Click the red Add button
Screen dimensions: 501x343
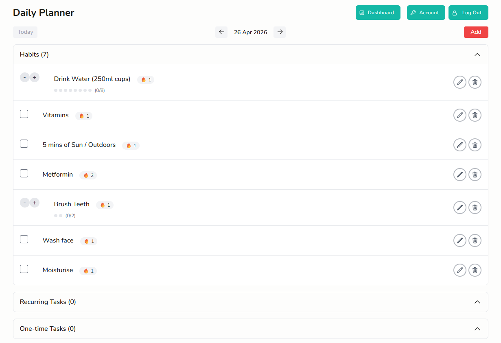pos(476,32)
